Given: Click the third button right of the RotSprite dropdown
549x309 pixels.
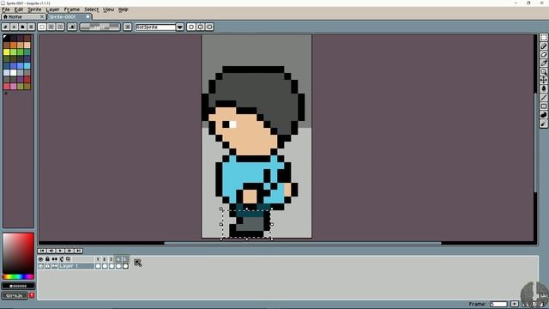Looking at the screenshot, I should pyautogui.click(x=209, y=27).
